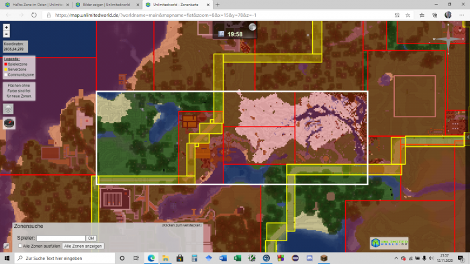
Task: Open Excel from the Windows taskbar
Action: [238, 258]
